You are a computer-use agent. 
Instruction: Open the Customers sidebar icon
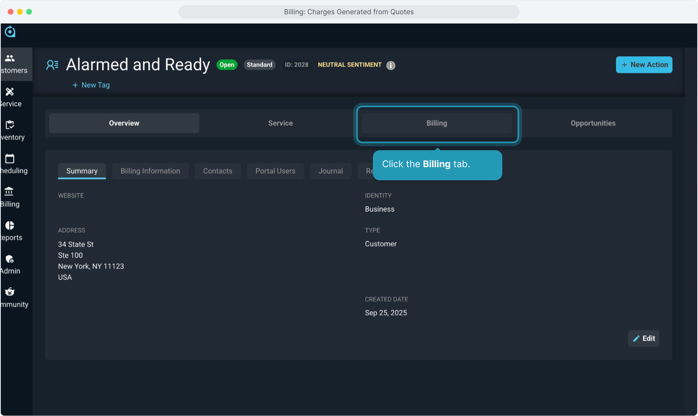(10, 59)
